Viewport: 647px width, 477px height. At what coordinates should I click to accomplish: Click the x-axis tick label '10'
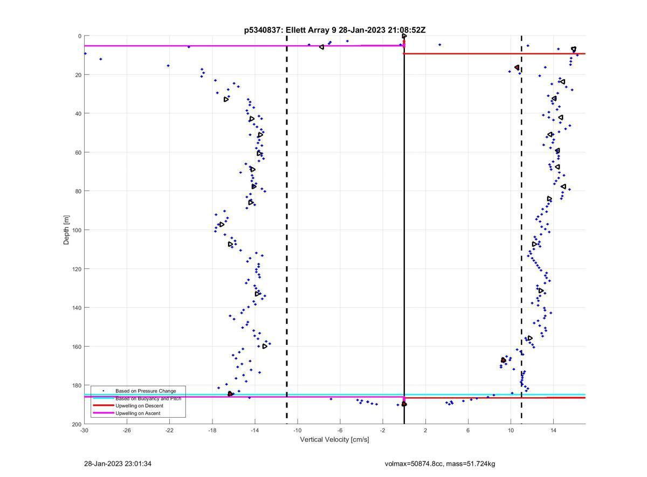click(511, 430)
